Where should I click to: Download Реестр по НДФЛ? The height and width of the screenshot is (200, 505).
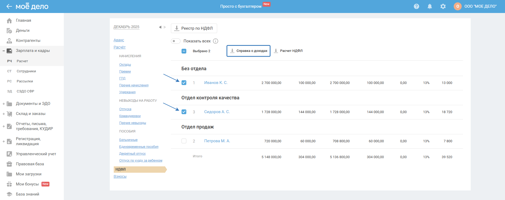click(x=194, y=28)
